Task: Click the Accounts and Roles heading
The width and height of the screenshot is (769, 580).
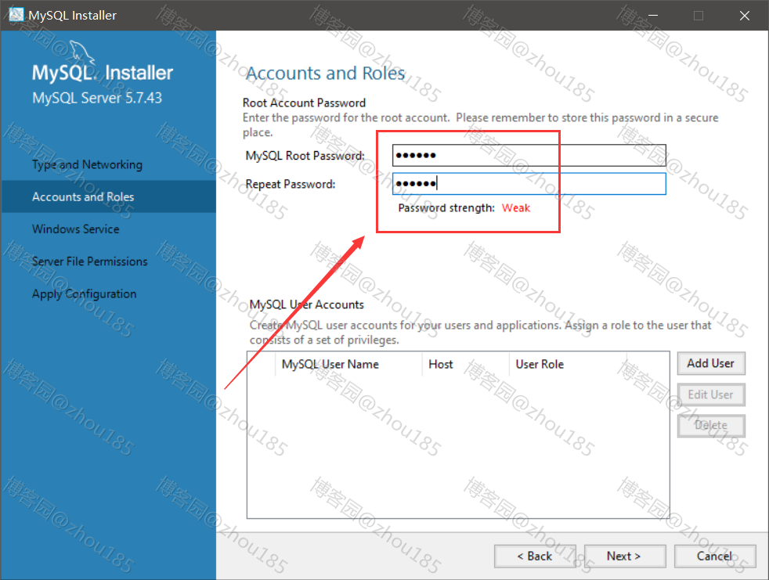Action: click(326, 73)
